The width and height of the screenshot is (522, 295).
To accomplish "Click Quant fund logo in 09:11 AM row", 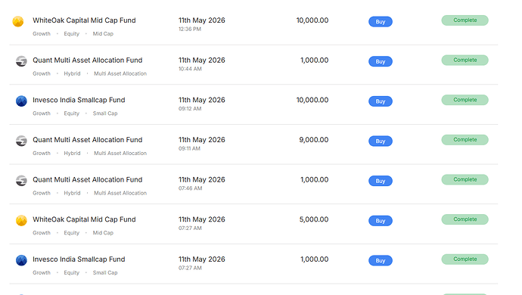I will click(21, 141).
